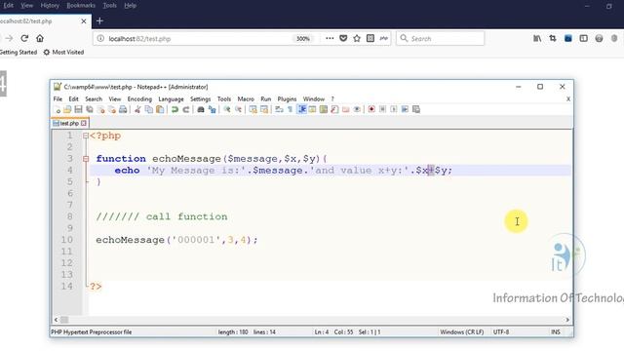Zoom in the editor text

point(227,109)
